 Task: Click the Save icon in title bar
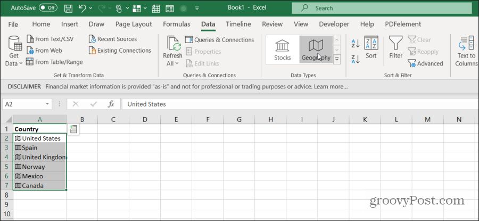(x=69, y=9)
